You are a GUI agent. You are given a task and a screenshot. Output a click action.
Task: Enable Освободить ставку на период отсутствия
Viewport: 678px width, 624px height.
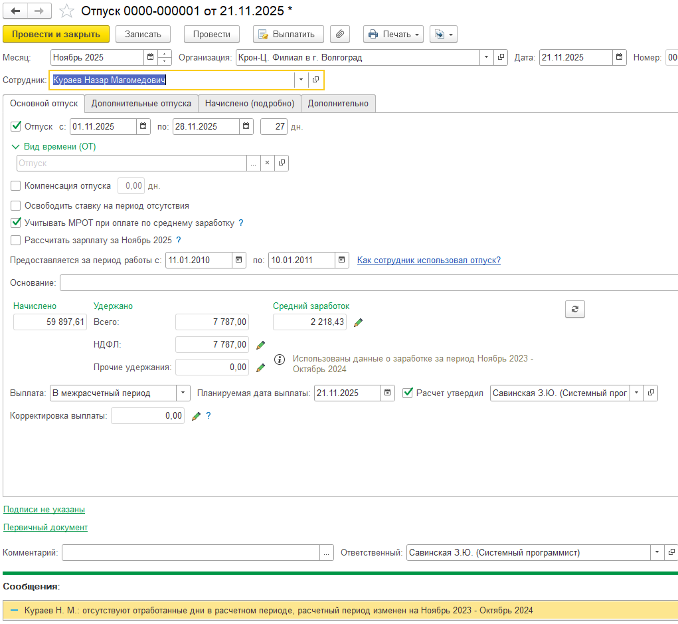16,206
